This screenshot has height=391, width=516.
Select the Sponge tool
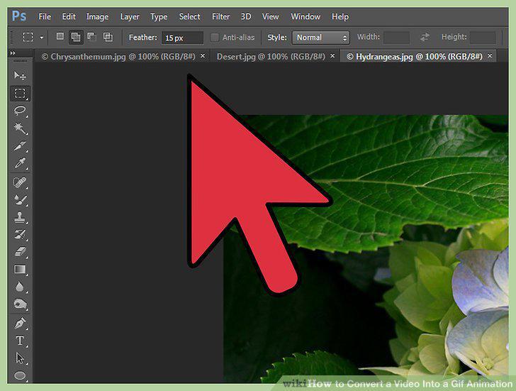(x=20, y=304)
